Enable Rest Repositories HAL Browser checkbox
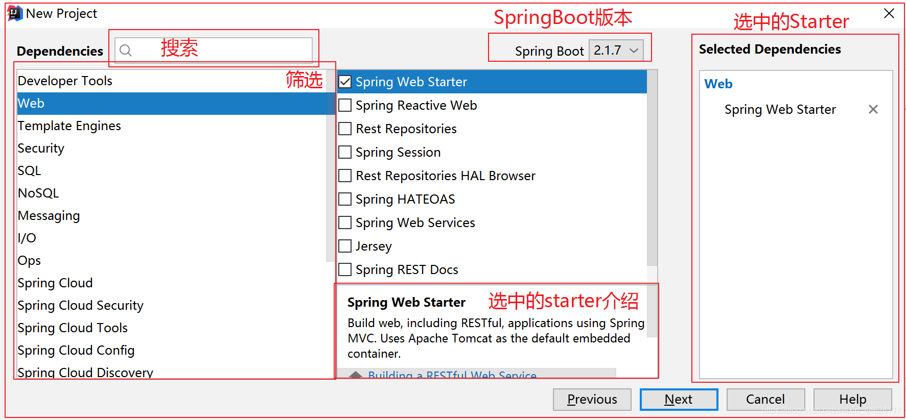 345,176
